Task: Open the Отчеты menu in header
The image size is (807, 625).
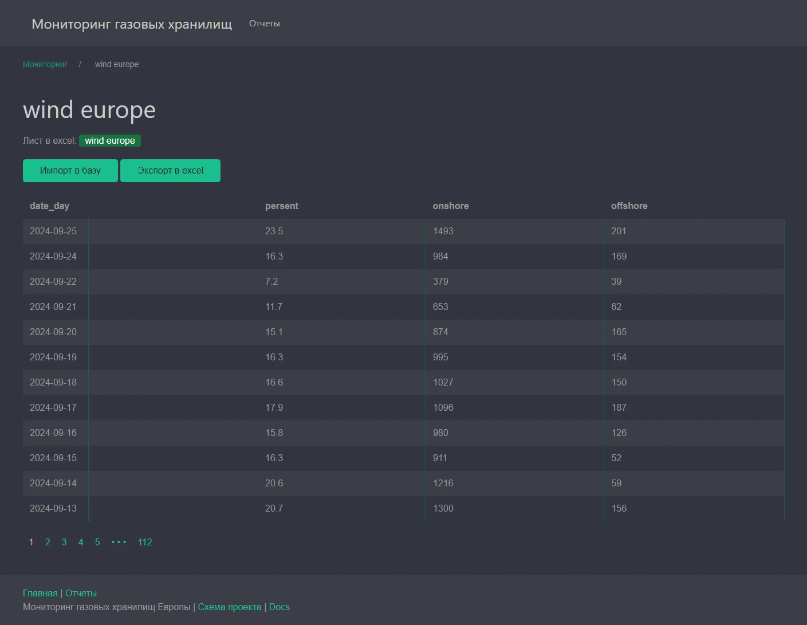Action: coord(264,23)
